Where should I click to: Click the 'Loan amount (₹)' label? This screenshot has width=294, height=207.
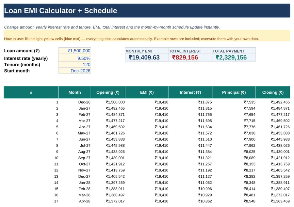pyautogui.click(x=22, y=51)
